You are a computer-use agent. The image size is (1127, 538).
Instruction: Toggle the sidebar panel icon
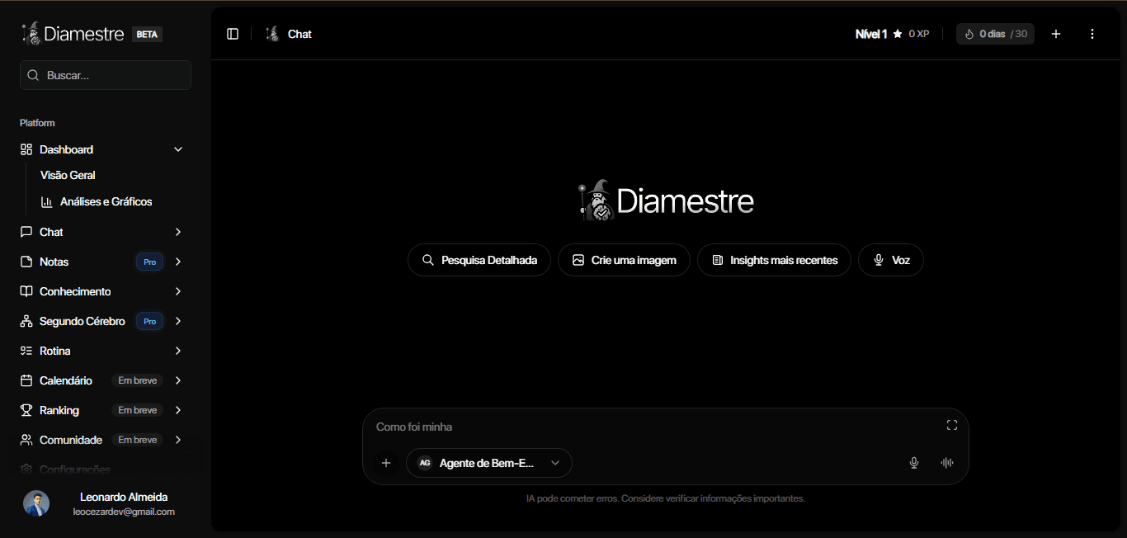(233, 34)
